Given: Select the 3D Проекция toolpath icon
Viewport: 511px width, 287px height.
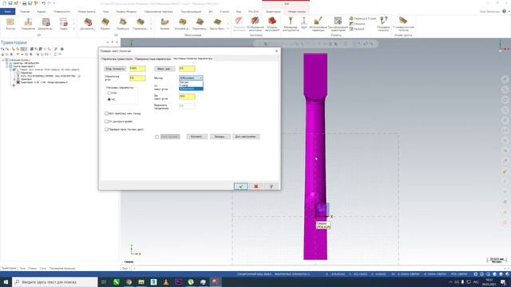Looking at the screenshot, I should point(123,23).
